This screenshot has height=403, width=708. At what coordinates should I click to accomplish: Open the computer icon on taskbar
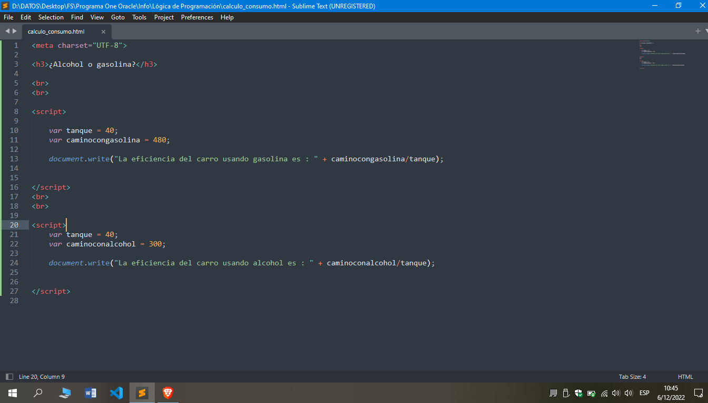pyautogui.click(x=65, y=392)
